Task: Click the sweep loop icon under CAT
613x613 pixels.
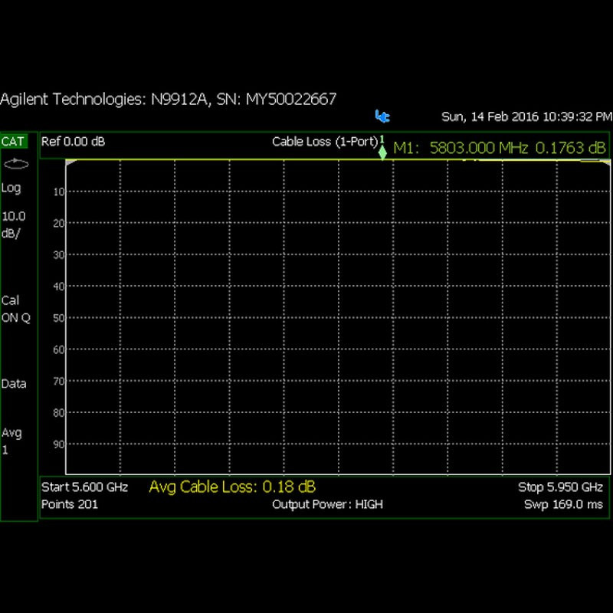Action: pos(16,164)
